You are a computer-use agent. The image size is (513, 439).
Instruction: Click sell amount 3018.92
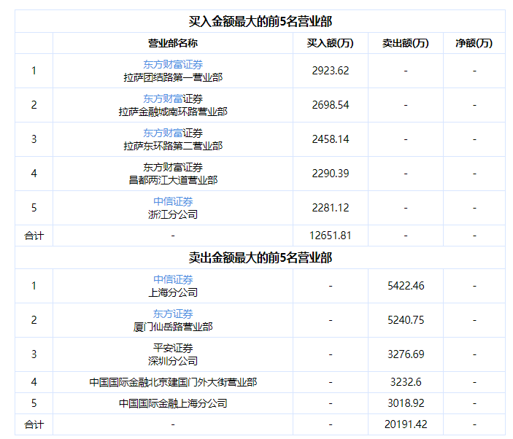[406, 403]
